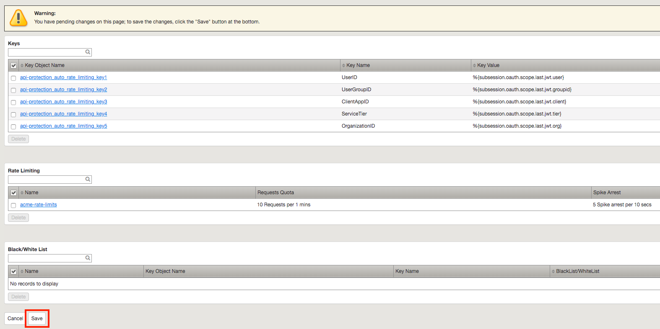Select the OrganizationID key name cell
Viewport: 660px width, 329px height.
tap(358, 126)
